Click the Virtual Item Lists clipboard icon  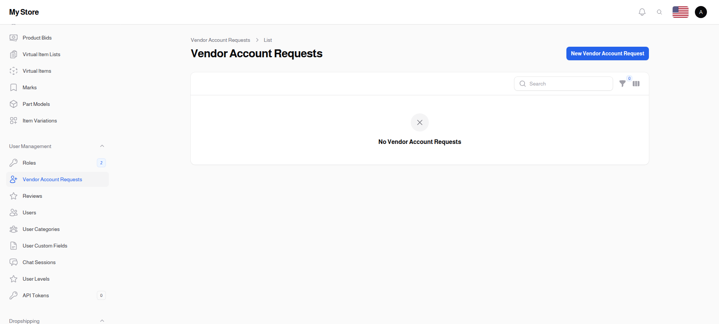(14, 54)
